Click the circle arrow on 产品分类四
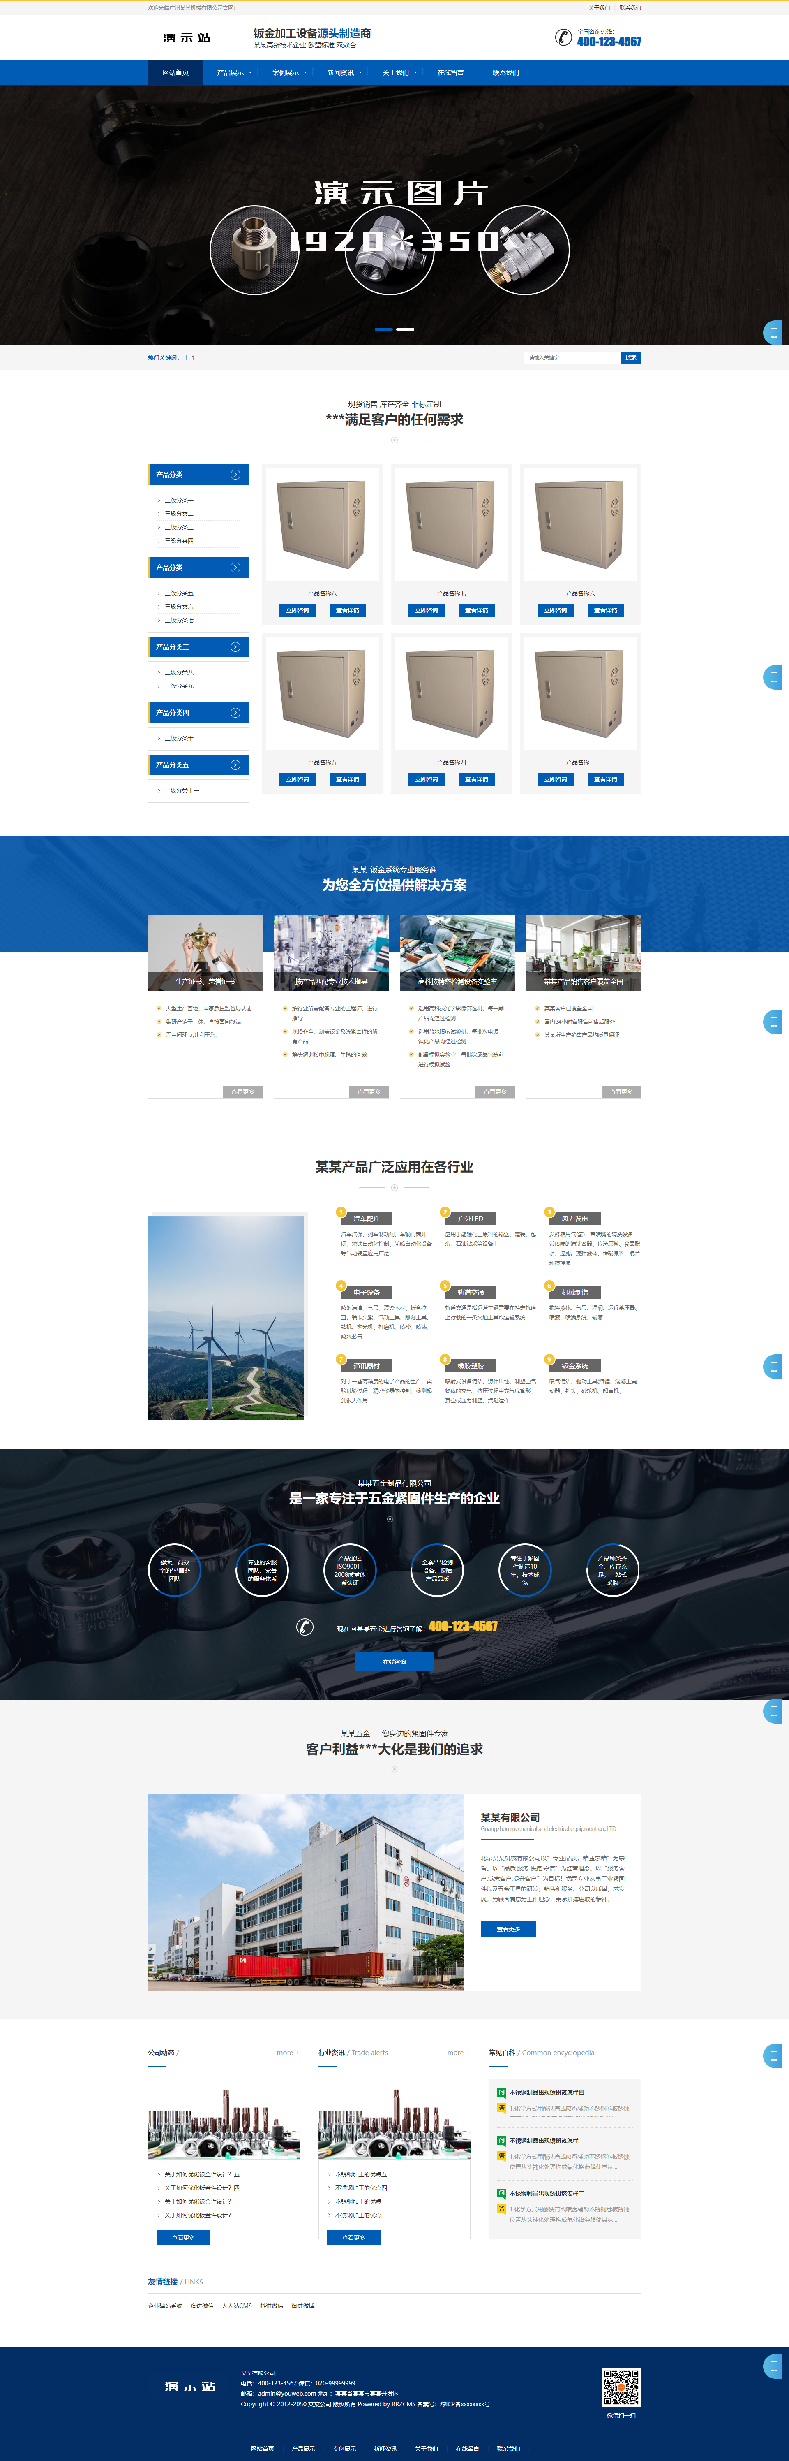 tap(235, 713)
